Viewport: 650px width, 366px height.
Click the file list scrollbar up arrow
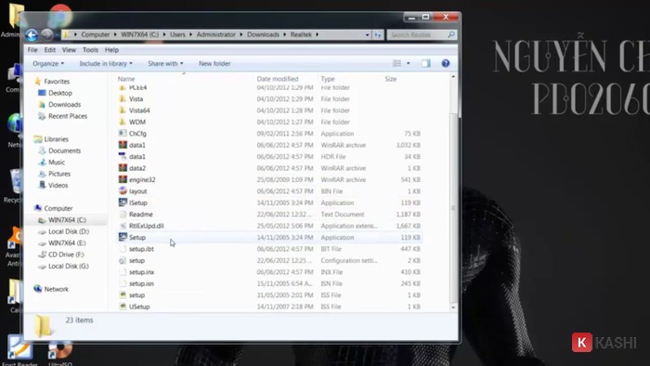click(453, 77)
